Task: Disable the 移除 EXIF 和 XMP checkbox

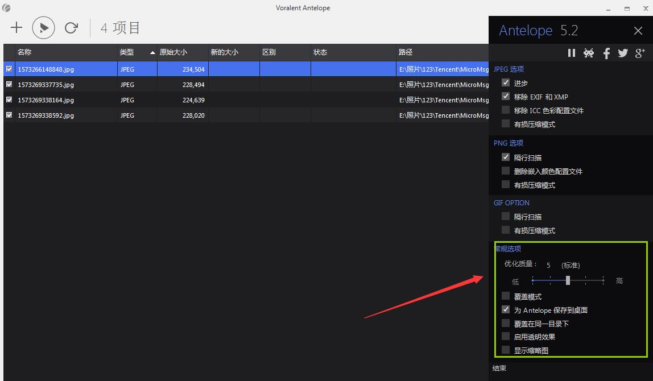Action: [x=506, y=97]
